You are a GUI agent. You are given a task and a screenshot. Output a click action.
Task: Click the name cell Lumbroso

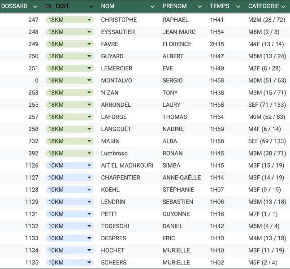[x=114, y=153]
